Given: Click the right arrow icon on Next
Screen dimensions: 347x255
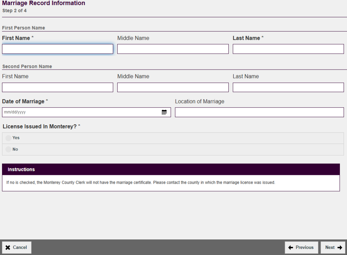Looking at the screenshot, I should pos(340,248).
